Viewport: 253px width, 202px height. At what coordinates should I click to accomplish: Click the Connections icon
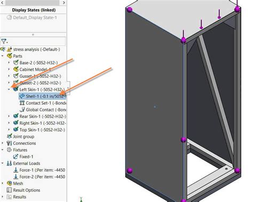[9, 143]
